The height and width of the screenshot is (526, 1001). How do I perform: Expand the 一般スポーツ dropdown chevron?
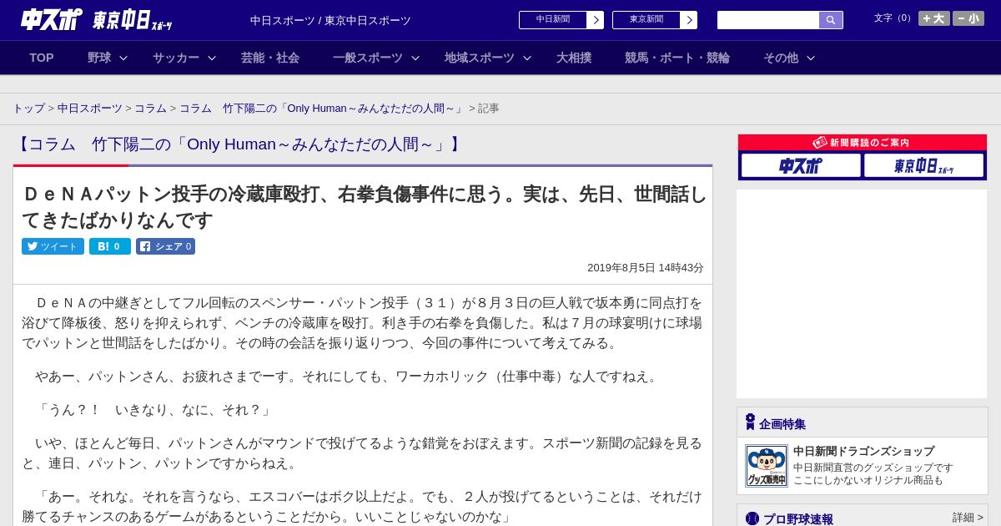[x=415, y=58]
